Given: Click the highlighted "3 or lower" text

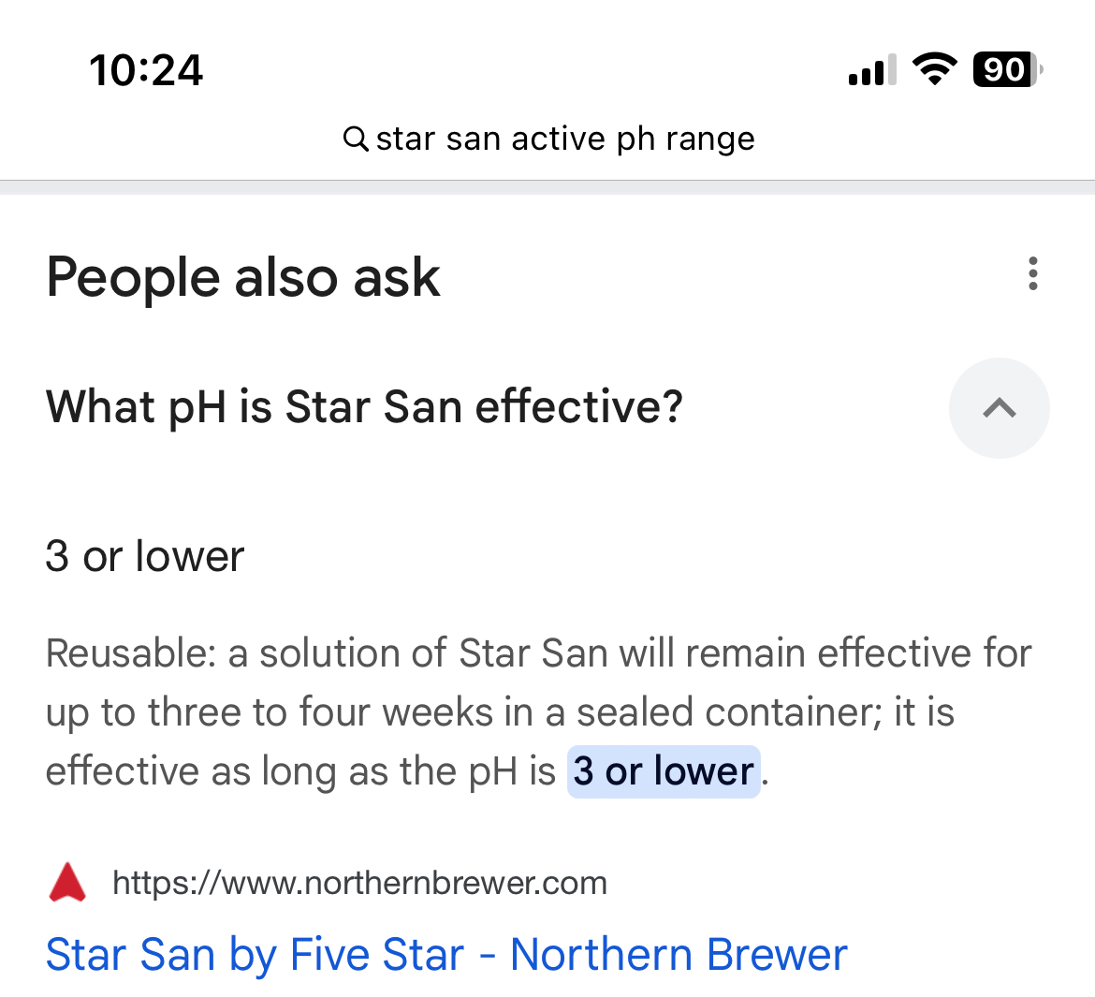Looking at the screenshot, I should 664,771.
